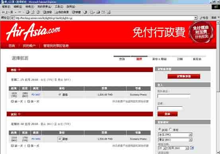Go to the Home page icon

point(38,12)
